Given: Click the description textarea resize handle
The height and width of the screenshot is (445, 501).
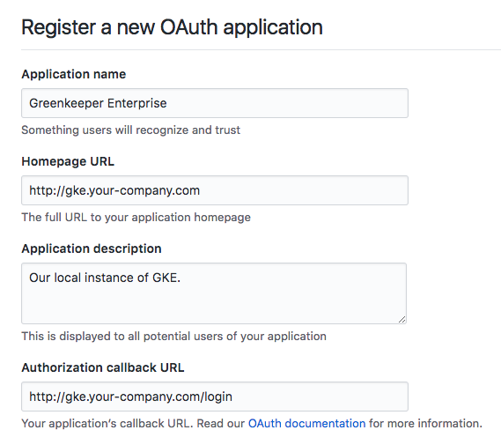Looking at the screenshot, I should pyautogui.click(x=402, y=319).
